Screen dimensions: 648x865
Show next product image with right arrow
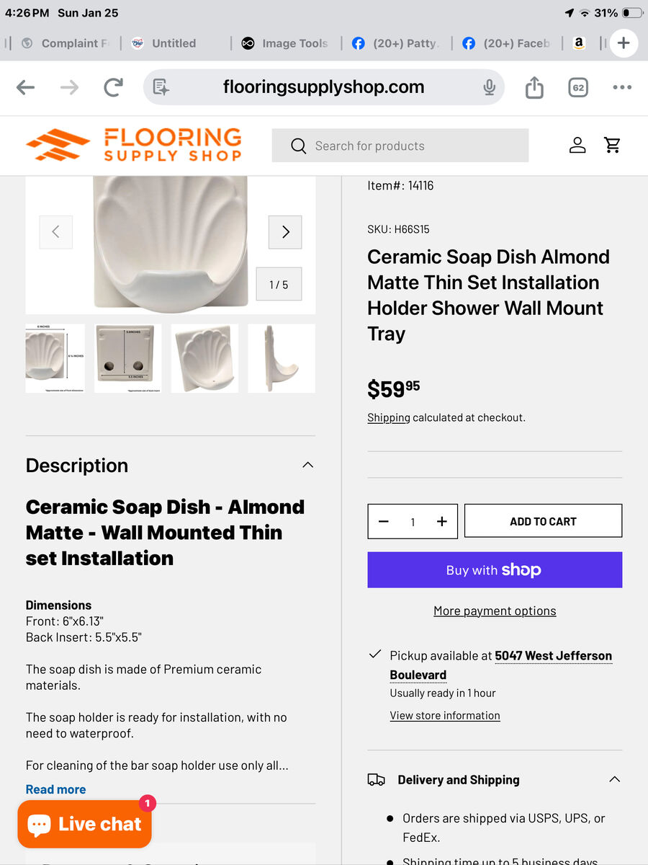point(285,232)
